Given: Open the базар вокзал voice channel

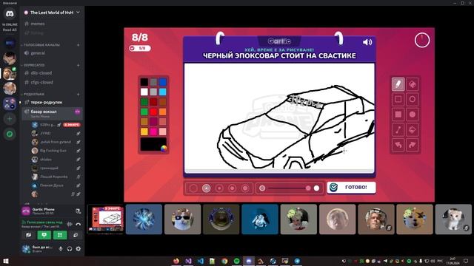Looking at the screenshot, I should point(52,113).
